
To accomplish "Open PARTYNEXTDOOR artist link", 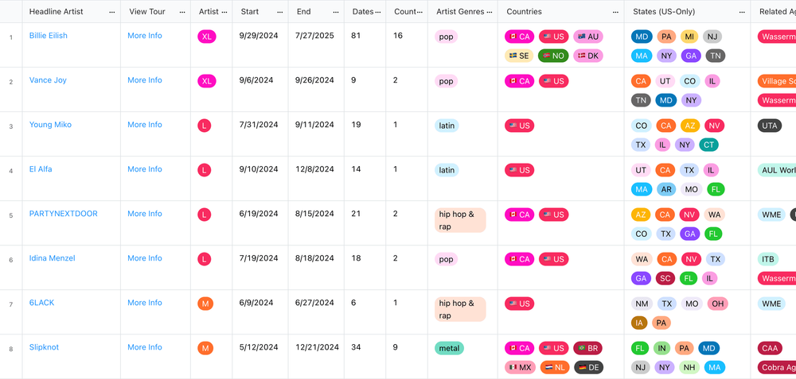I will click(x=64, y=214).
